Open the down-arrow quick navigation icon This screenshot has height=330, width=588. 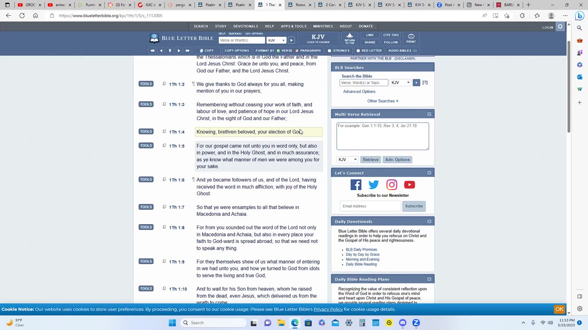pos(170,50)
